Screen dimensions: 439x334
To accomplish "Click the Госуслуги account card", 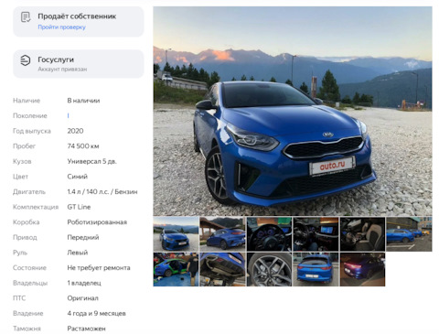I will 79,64.
